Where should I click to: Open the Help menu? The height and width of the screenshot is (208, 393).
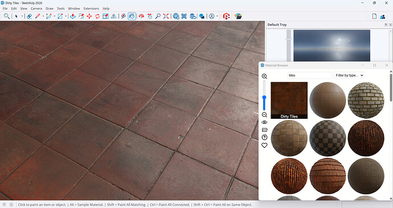click(106, 9)
